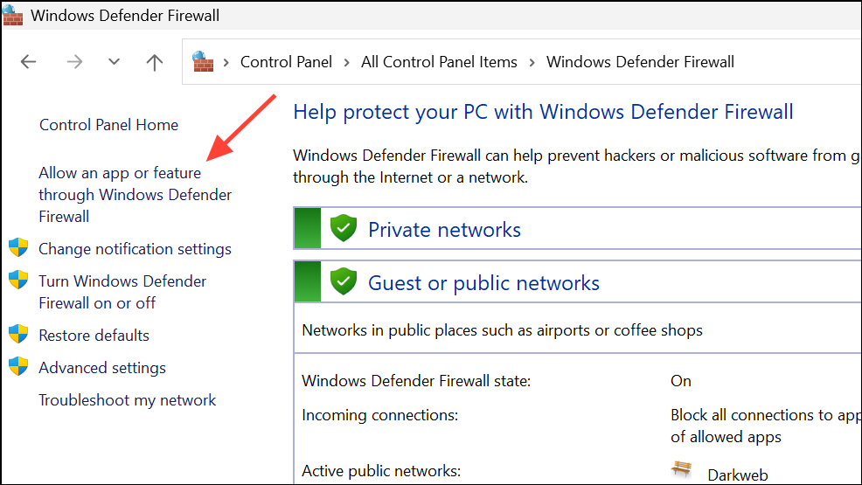Click the Darkweb network bench icon
862x485 pixels.
pos(682,469)
